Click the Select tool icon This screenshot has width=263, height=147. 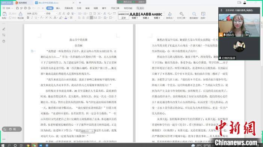(203, 15)
